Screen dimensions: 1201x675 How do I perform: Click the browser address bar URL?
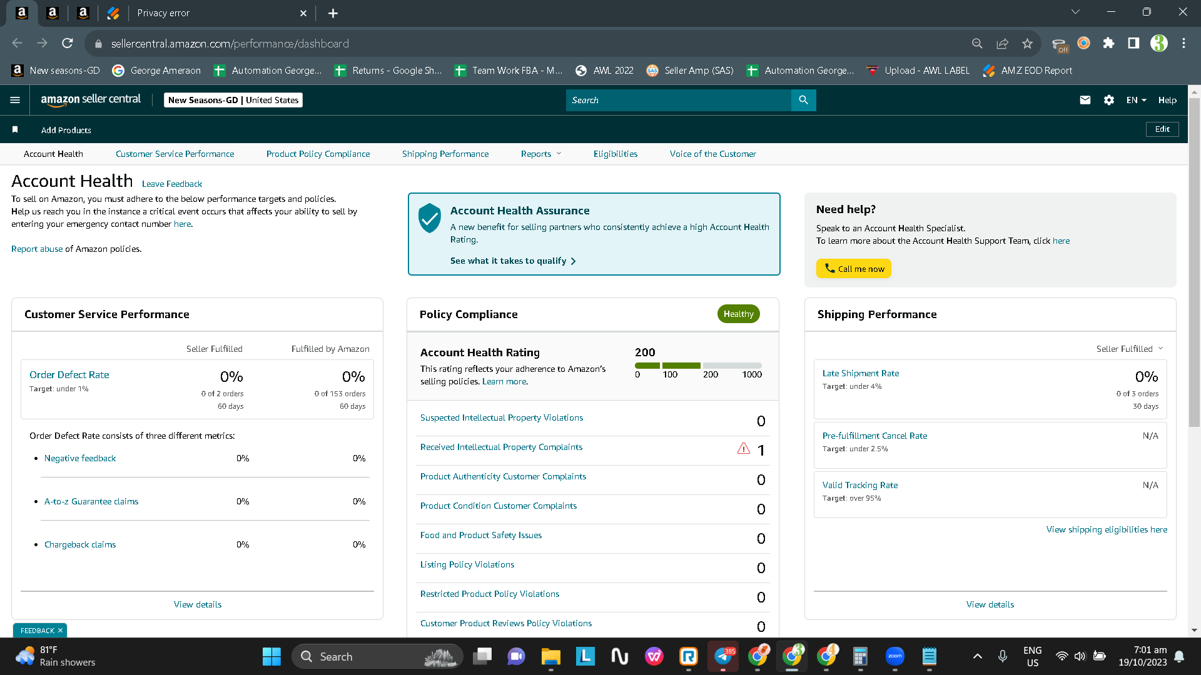coord(230,44)
